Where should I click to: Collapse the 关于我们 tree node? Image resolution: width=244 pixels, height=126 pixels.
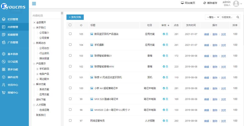pyautogui.click(x=34, y=28)
